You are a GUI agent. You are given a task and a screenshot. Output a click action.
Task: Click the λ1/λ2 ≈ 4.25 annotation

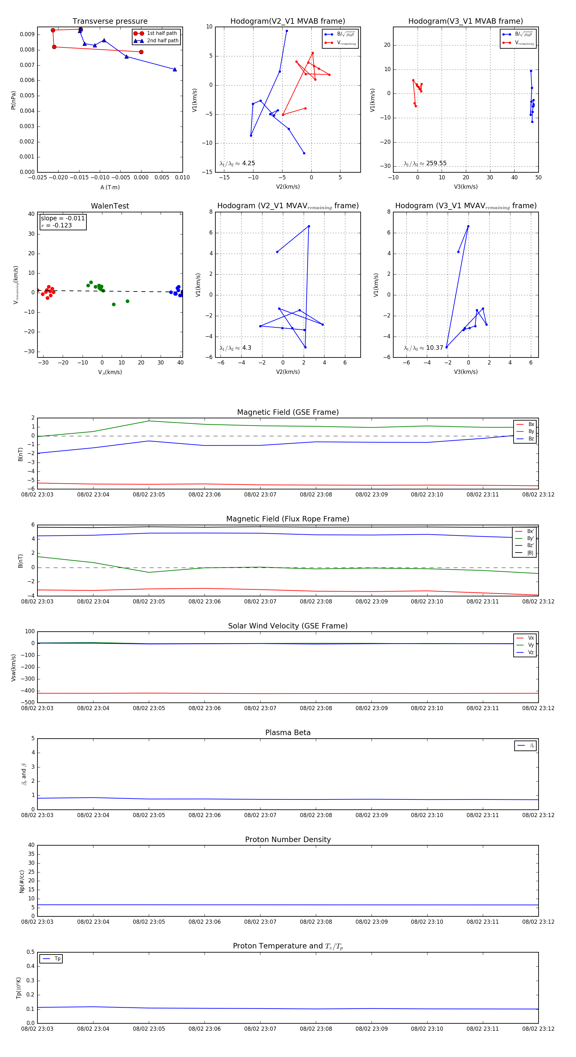[x=237, y=163]
